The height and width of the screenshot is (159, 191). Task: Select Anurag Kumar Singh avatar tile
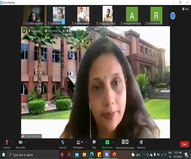[132, 16]
